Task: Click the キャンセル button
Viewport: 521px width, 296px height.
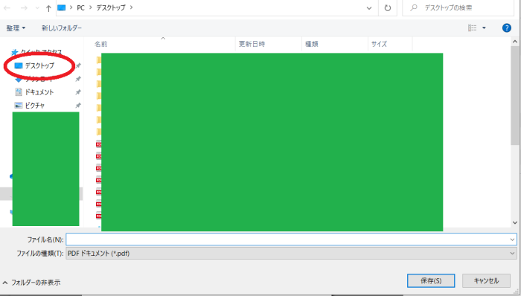Action: [x=486, y=280]
